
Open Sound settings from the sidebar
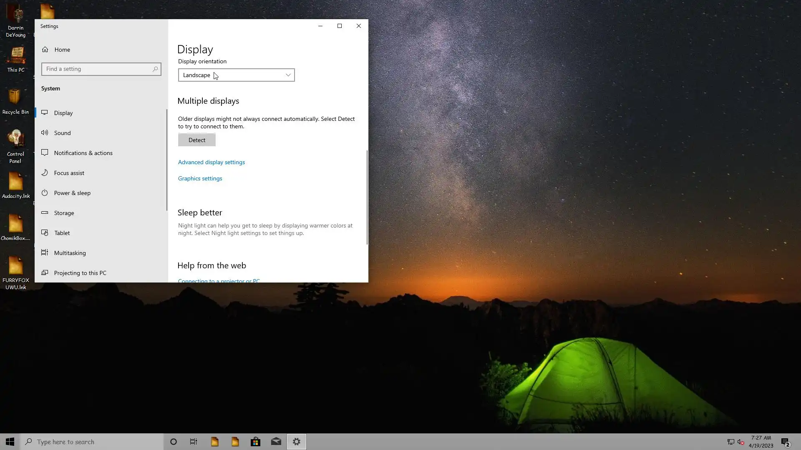tap(62, 133)
